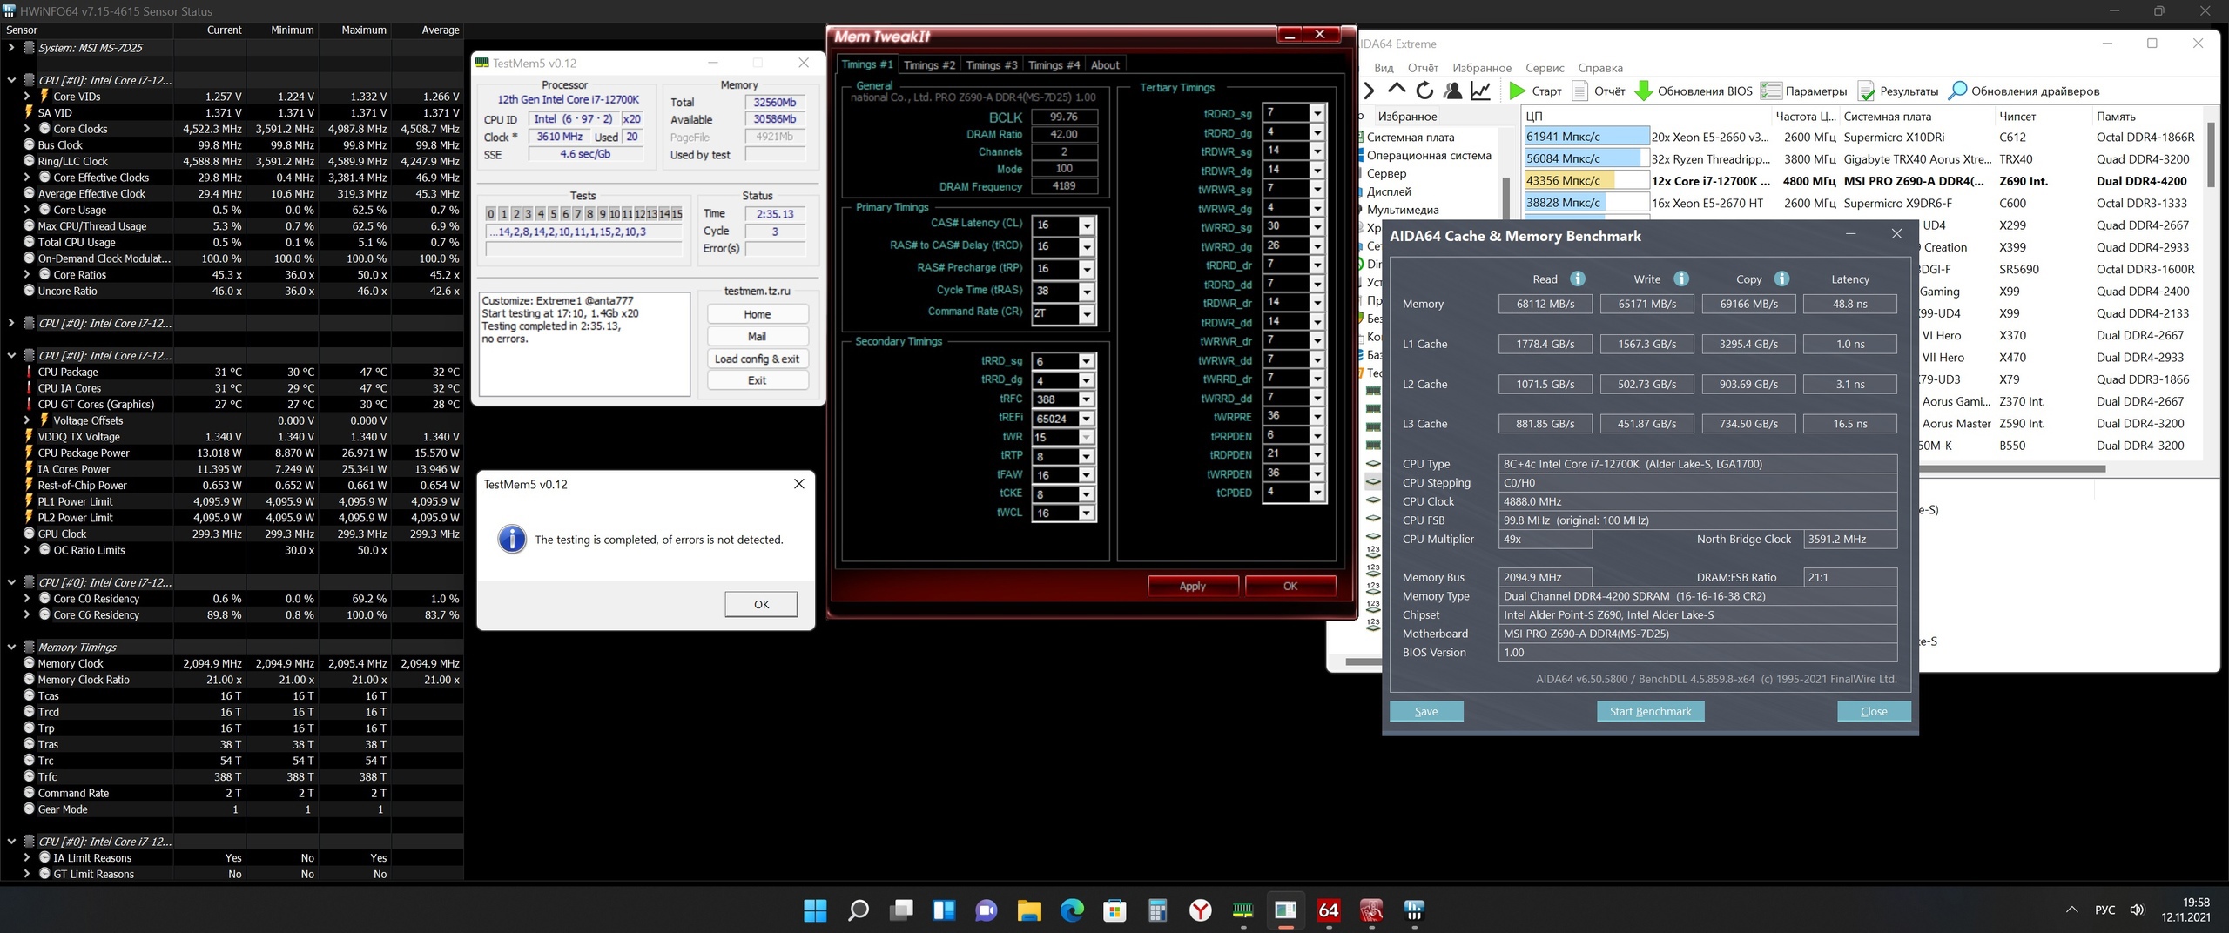This screenshot has height=933, width=2229.
Task: Open Результаты in AIDA64 toolbar
Action: click(x=1898, y=91)
